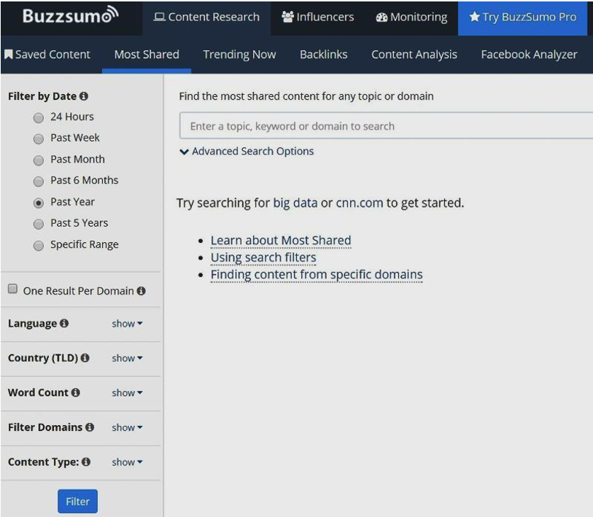Show the Country (TLD) filter options
Viewport: 593px width, 517px height.
point(127,358)
